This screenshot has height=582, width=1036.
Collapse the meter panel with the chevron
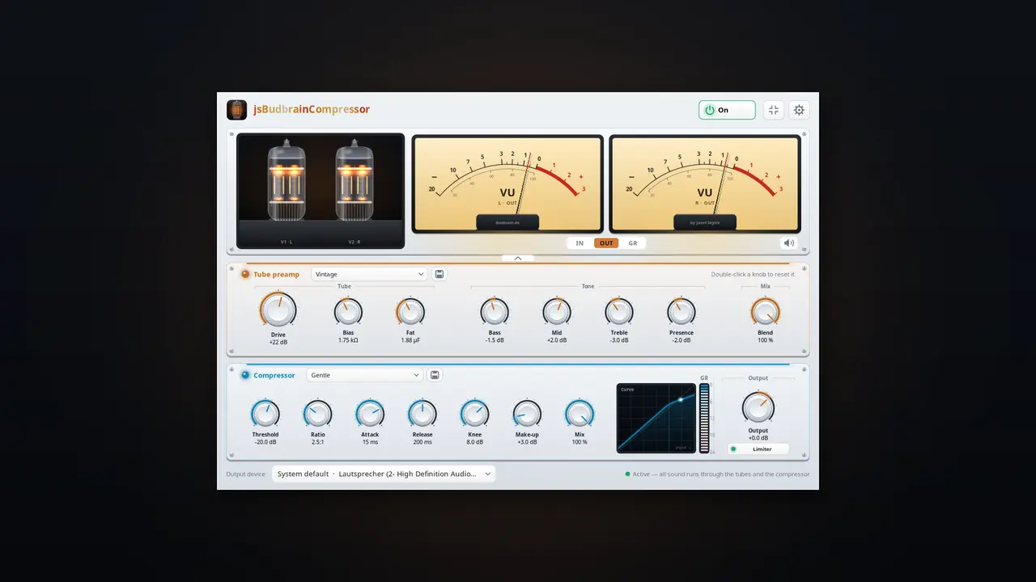(518, 259)
